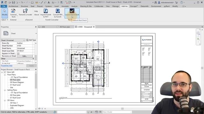Click the Switch Windows icon
The width and height of the screenshot is (204, 114).
(70, 2)
